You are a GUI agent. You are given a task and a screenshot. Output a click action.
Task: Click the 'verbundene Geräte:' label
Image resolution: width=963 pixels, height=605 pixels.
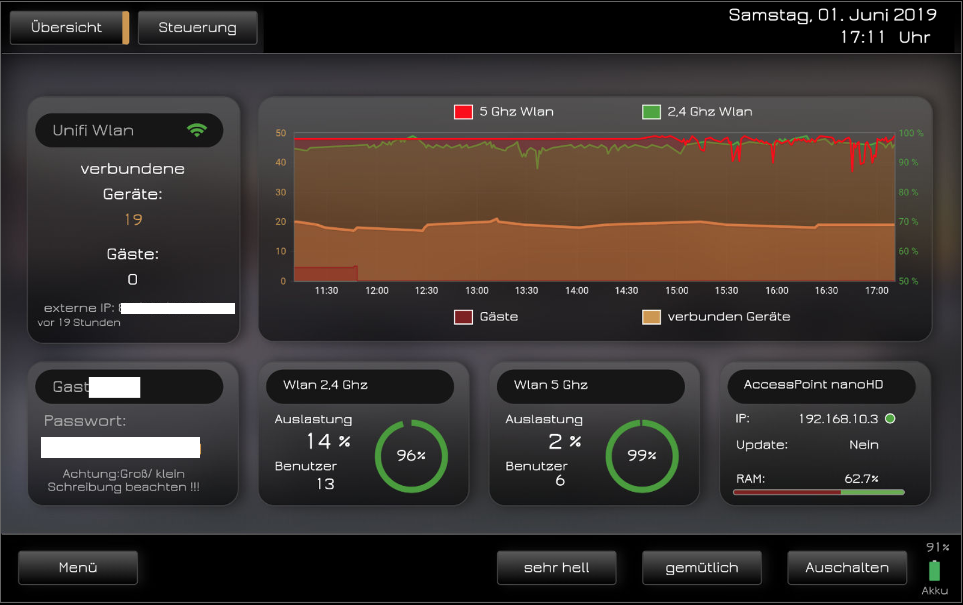pos(133,181)
